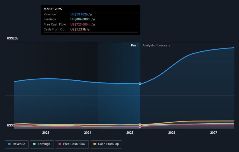Screen dimensions: 239x152
Task: Click the 2024 x-axis label
Action: (x=88, y=133)
